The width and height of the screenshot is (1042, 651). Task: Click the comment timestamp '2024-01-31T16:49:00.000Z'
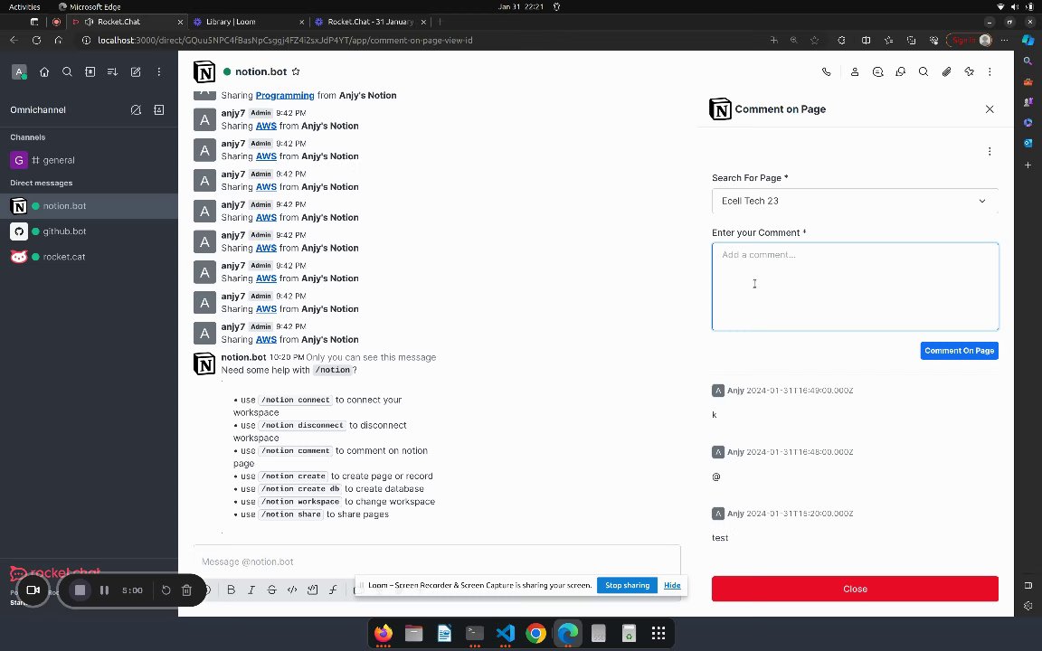tap(800, 391)
